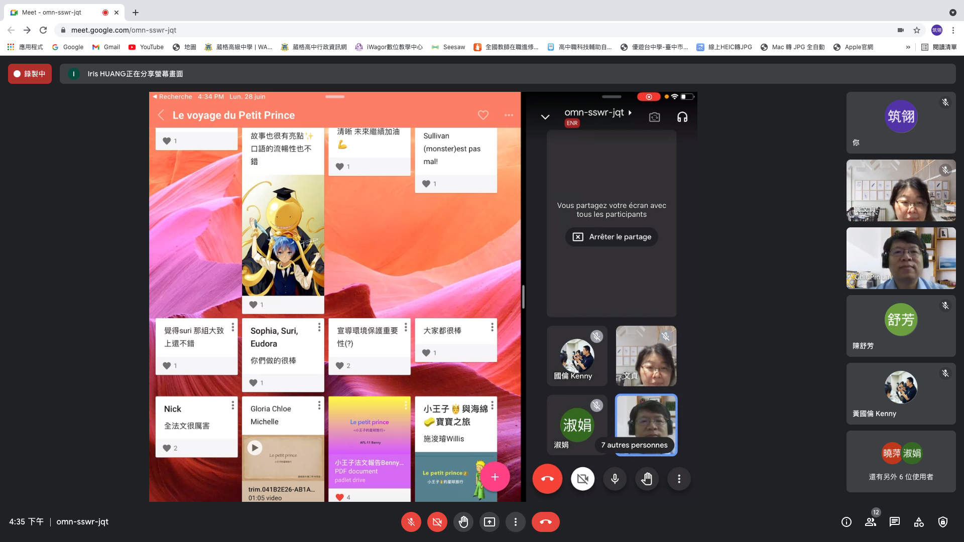Screen dimensions: 964x542
Task: Click the ChiuPin Lin video tile
Action: 901,258
